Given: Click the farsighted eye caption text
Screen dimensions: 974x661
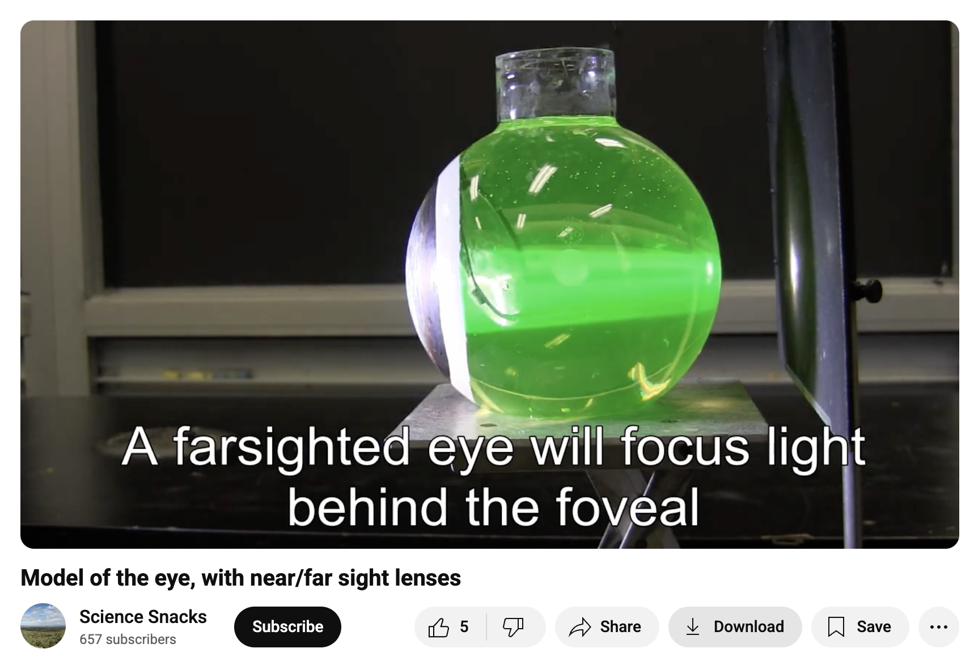Looking at the screenshot, I should [493, 476].
